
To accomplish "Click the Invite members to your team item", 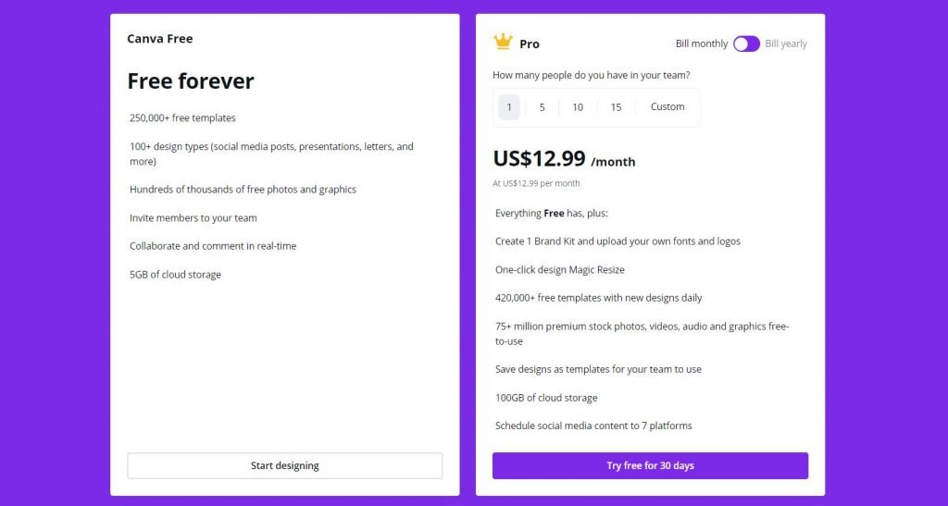I will [x=193, y=218].
